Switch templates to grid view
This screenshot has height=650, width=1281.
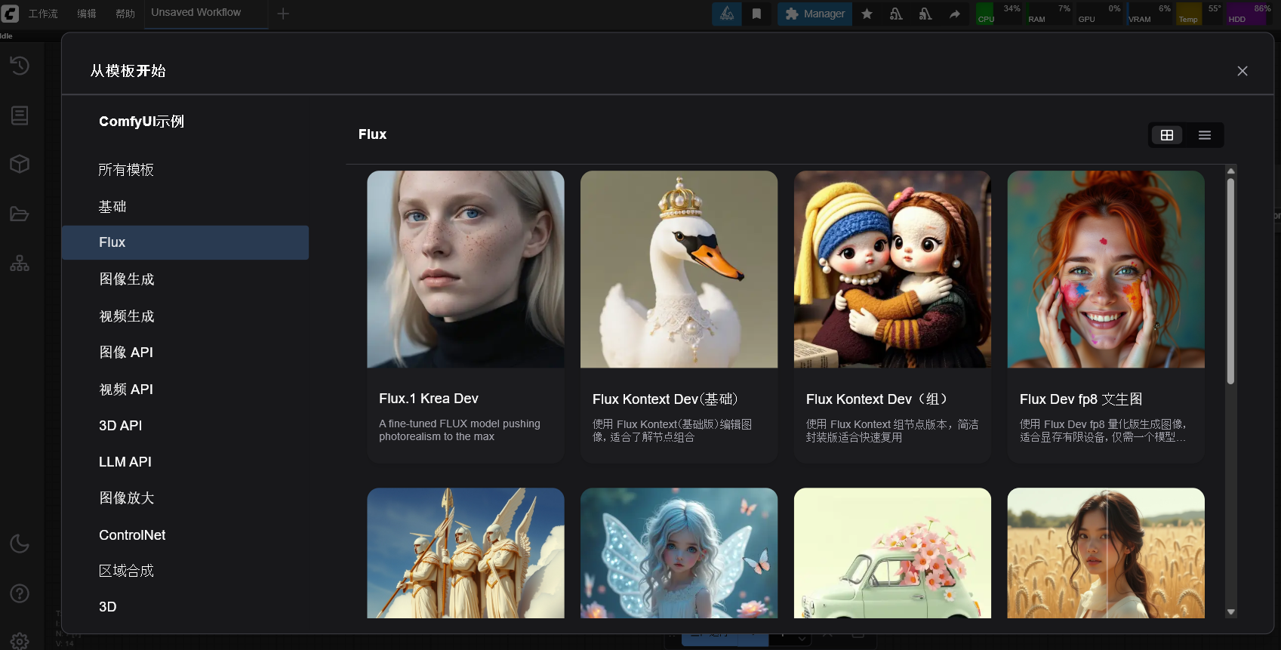tap(1167, 135)
